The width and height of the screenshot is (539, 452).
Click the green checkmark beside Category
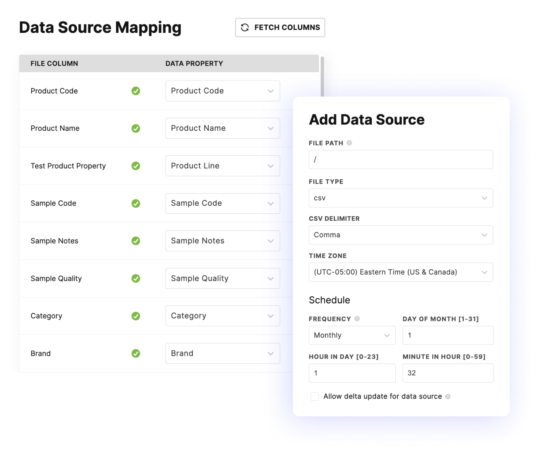click(136, 316)
